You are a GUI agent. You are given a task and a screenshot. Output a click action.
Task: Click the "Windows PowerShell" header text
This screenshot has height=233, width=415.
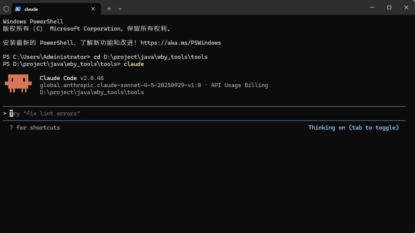click(33, 22)
